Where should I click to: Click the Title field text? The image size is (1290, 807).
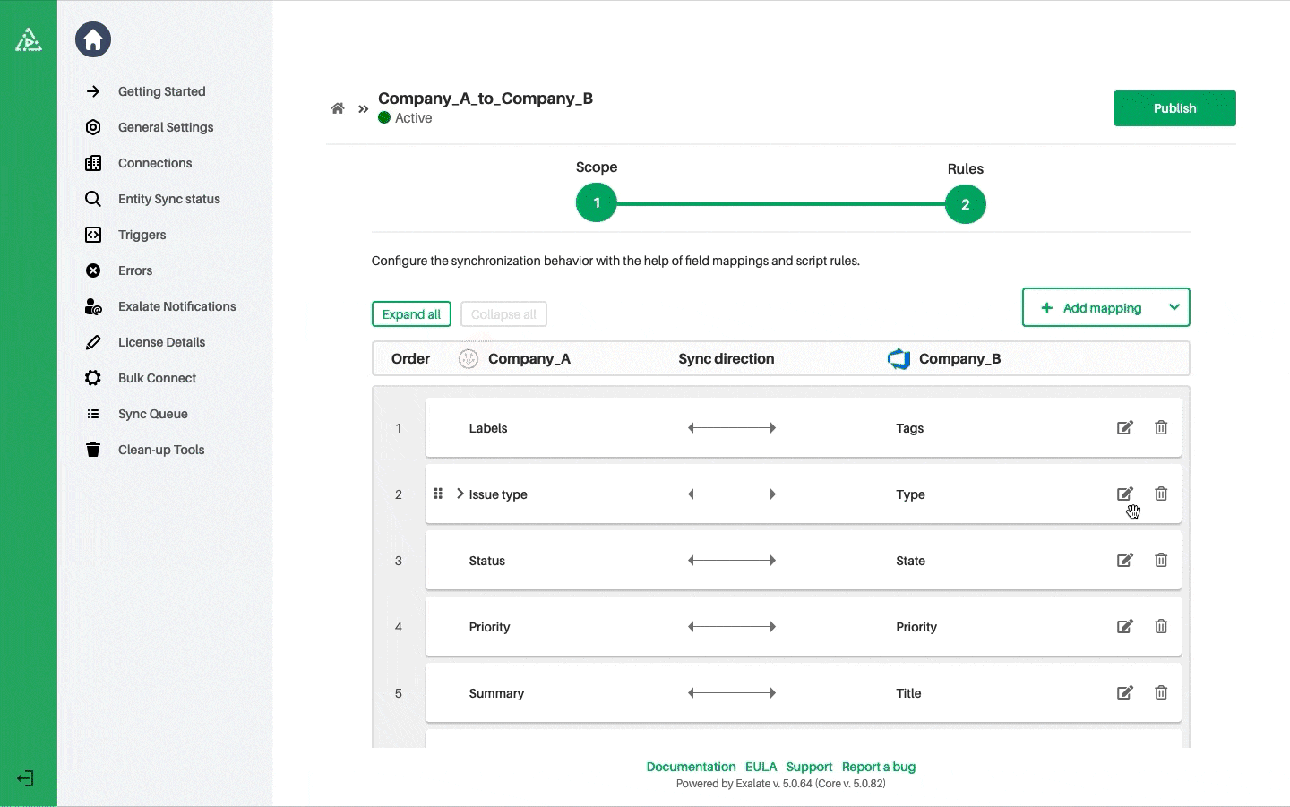pos(908,693)
